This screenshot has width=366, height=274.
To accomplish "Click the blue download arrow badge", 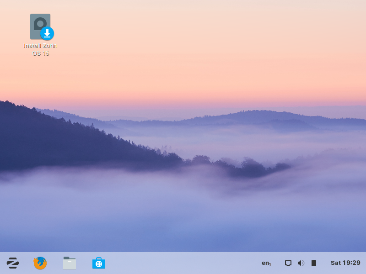I will click(47, 33).
